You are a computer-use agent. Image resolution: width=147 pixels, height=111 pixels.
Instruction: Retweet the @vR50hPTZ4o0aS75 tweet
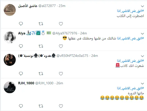pos(41,74)
